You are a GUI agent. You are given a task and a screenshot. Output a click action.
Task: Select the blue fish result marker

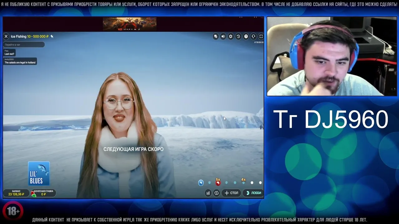(x=201, y=183)
